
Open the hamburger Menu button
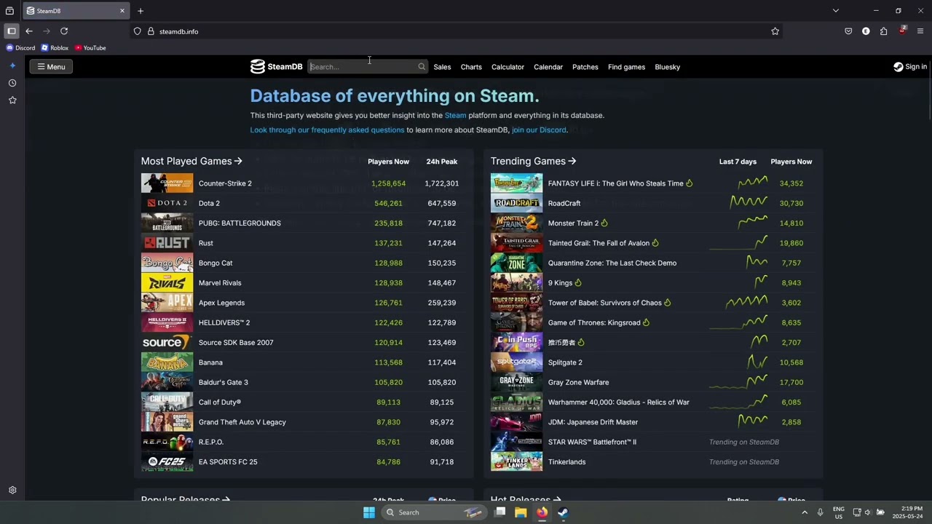point(51,67)
